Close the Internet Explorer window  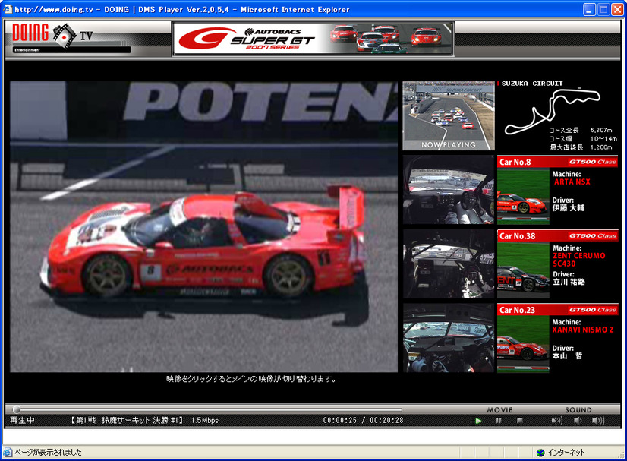pos(617,9)
